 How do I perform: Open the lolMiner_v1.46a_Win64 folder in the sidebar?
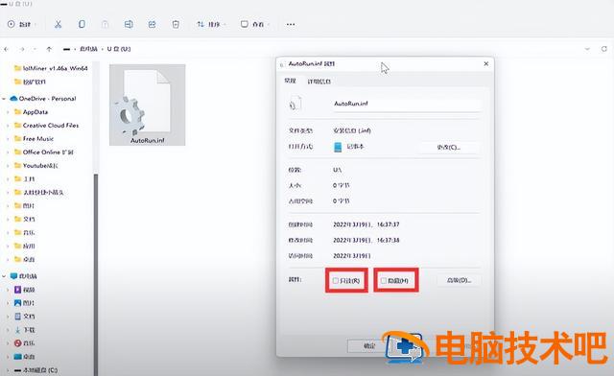tap(51, 68)
